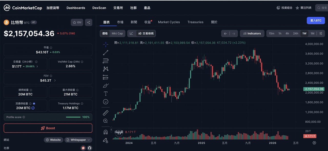
Task: Expand the FDV details chevron
Action: pos(55,81)
